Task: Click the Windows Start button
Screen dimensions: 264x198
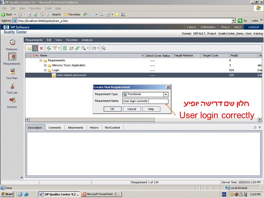Action: (x=7, y=194)
